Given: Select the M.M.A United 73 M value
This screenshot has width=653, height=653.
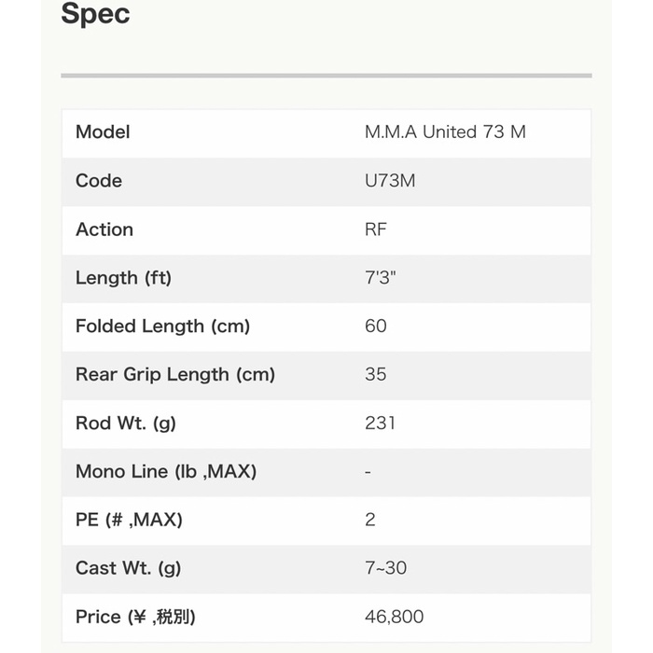Looking at the screenshot, I should pyautogui.click(x=445, y=132).
